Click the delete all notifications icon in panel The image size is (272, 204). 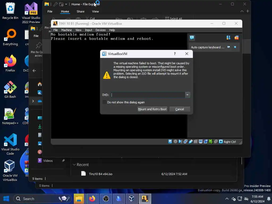(x=237, y=38)
